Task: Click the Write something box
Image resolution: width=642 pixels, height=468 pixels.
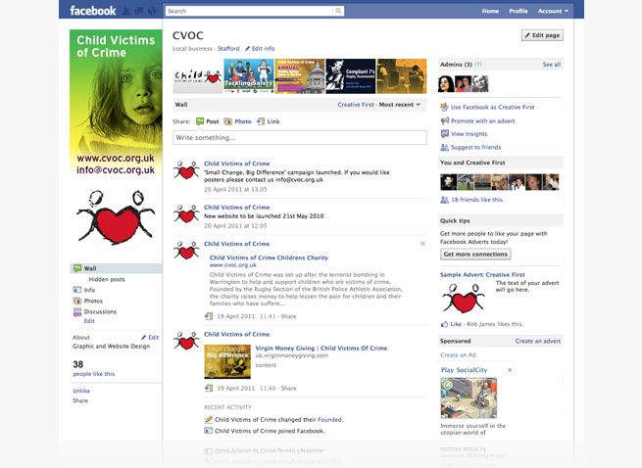Action: [x=300, y=137]
